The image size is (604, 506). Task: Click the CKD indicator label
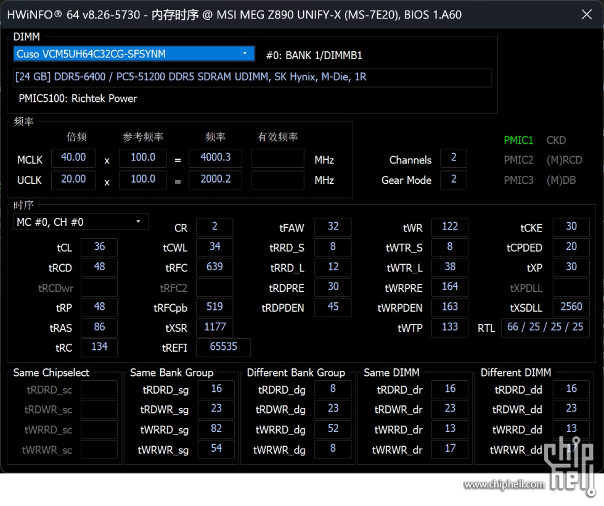click(556, 140)
